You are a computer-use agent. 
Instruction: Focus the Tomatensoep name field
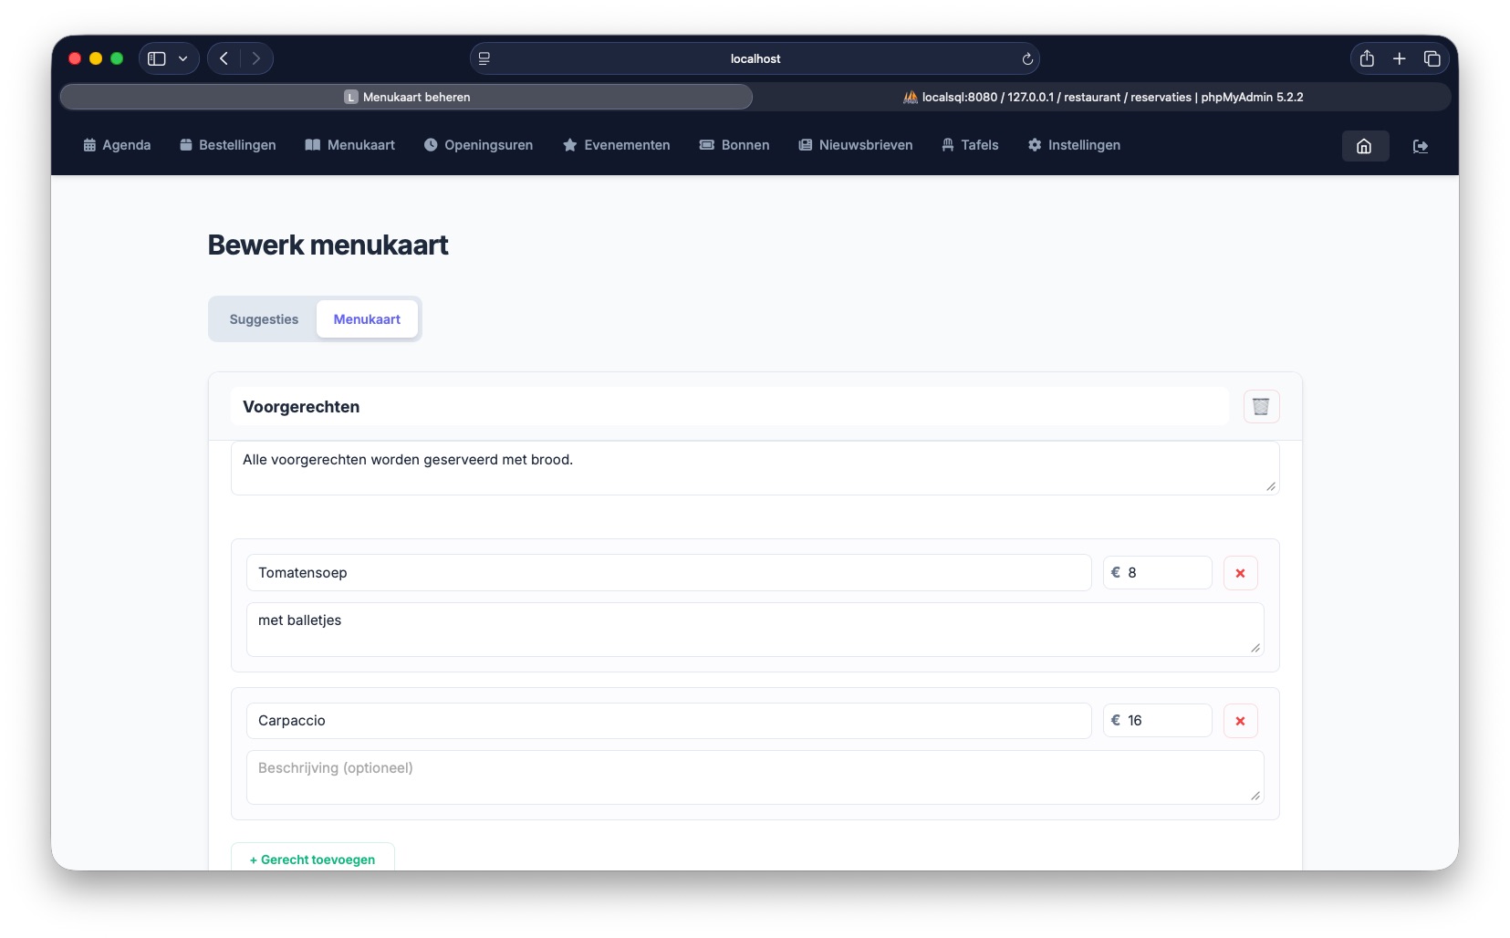coord(669,573)
